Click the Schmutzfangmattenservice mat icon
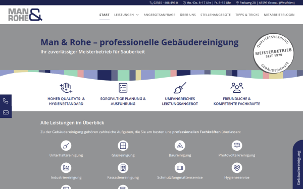The width and height of the screenshot is (303, 189). 180,168
